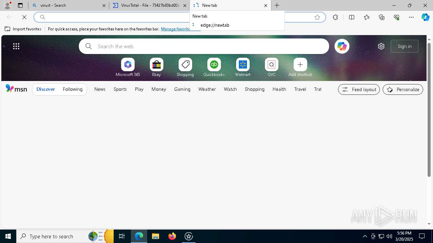Toggle Split screen view

pos(351,17)
